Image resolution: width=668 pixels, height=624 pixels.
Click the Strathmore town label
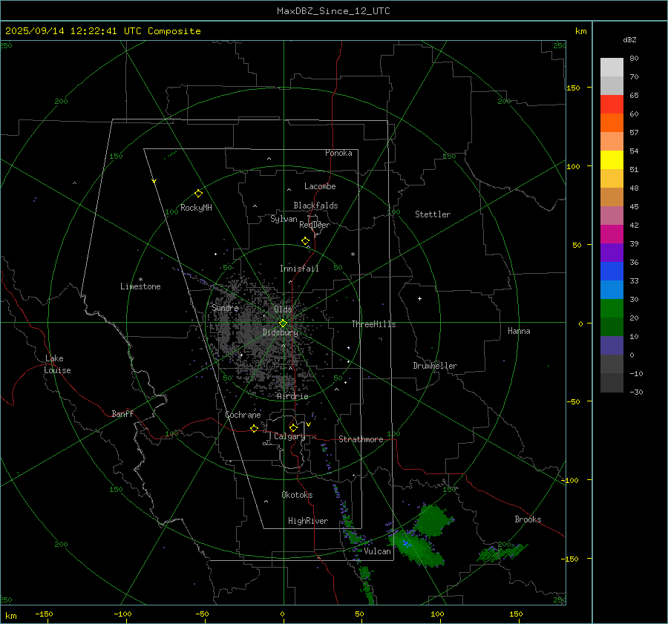tap(361, 439)
